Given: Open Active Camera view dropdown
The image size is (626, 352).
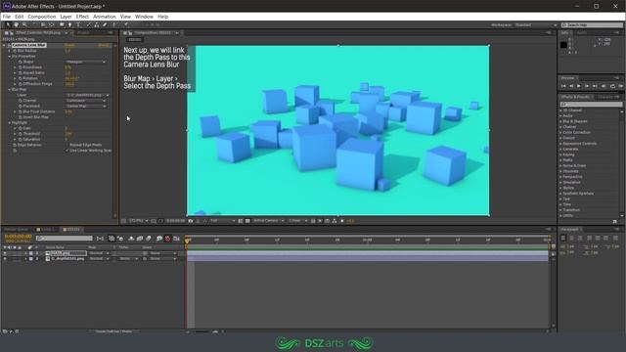Looking at the screenshot, I should (268, 221).
